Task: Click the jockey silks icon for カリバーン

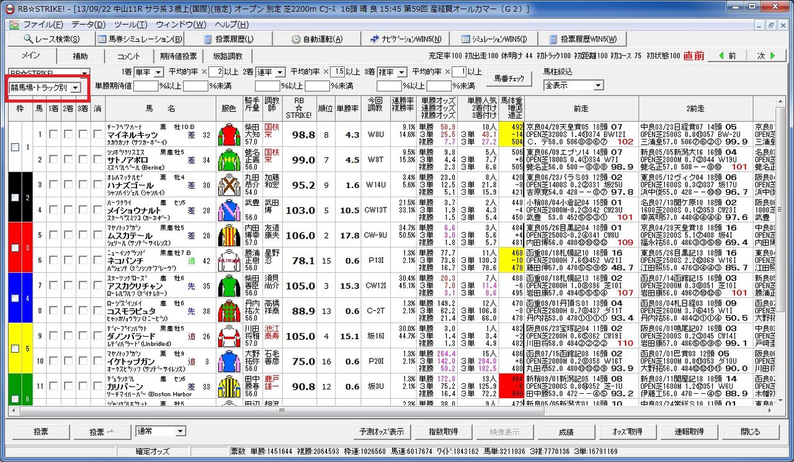Action: (229, 386)
